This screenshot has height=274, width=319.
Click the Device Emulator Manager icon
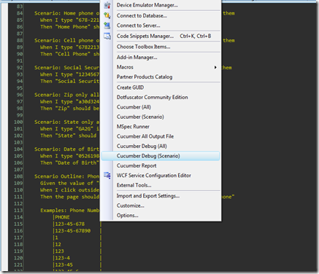(x=107, y=5)
